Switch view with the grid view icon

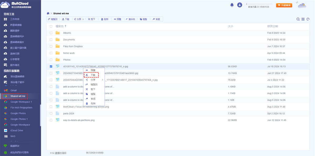(303, 19)
